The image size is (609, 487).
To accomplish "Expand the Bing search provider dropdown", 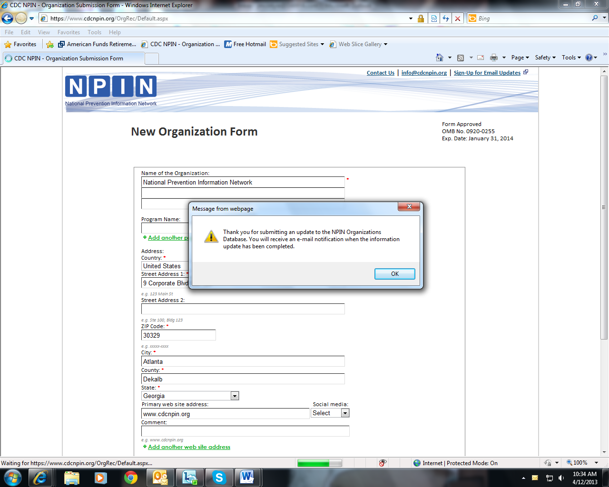I will 605,18.
